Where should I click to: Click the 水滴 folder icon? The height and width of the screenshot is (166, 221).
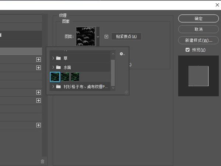(59, 68)
